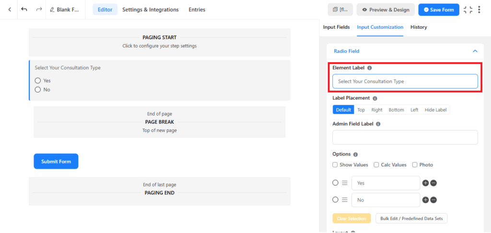Click the PAGE BREAK block
This screenshot has width=491, height=233.
159,122
